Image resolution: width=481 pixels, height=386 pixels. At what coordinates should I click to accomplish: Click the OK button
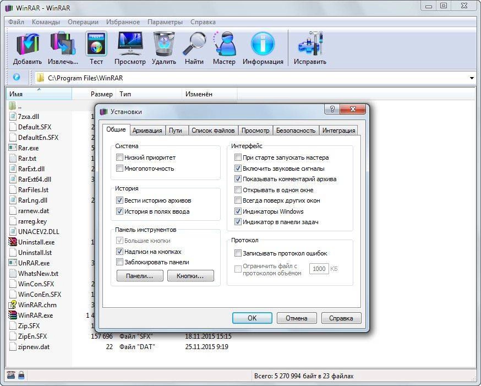[252, 318]
